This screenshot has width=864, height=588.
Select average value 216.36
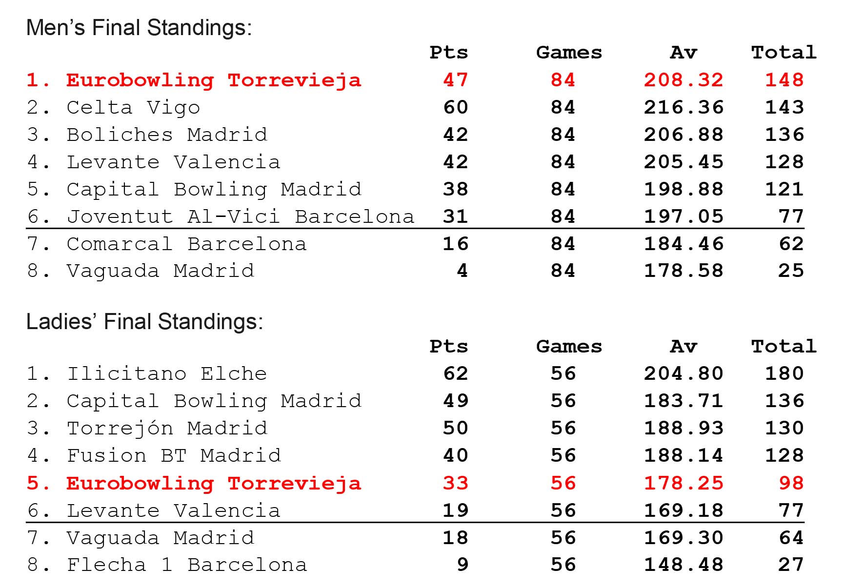click(x=683, y=108)
